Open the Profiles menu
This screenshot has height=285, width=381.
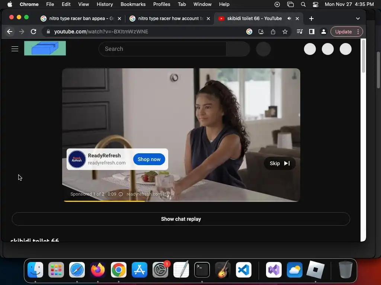click(x=161, y=4)
